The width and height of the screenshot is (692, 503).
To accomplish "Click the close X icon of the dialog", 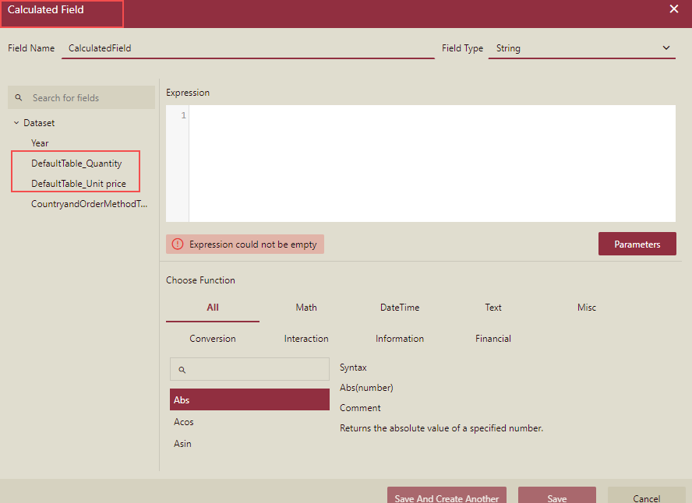I will point(674,9).
